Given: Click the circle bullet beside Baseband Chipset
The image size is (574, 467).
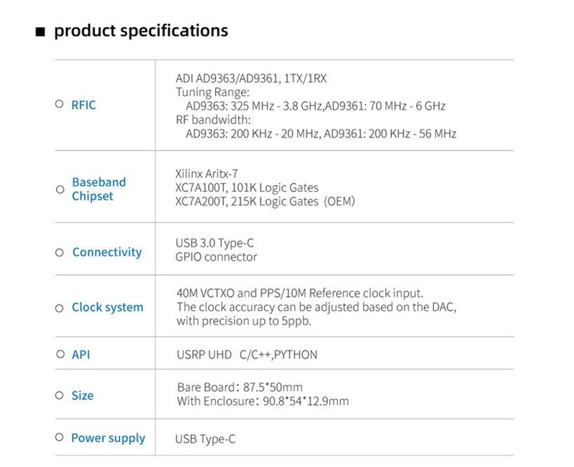Looking at the screenshot, I should coord(60,189).
